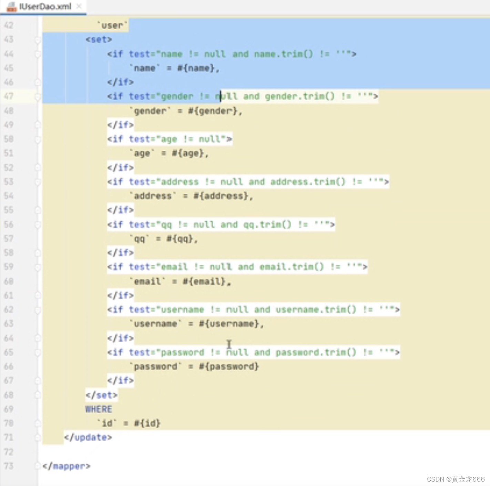Click the password.trim() condition text
Viewport: 490px width, 486px height.
click(316, 352)
